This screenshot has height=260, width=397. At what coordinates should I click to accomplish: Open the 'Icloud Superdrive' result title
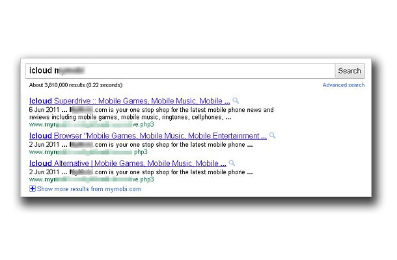[130, 101]
